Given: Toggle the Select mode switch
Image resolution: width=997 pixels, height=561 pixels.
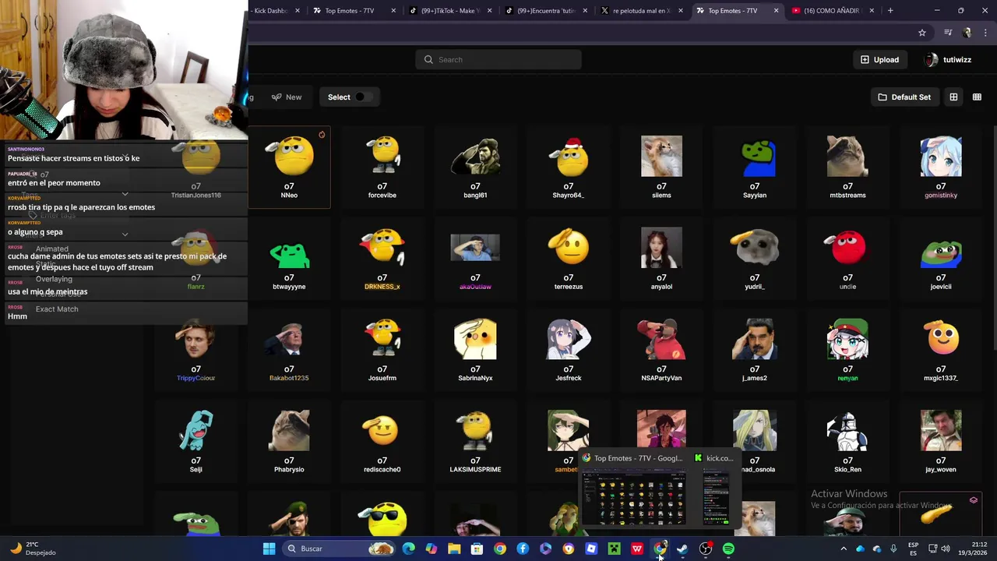Looking at the screenshot, I should [364, 97].
